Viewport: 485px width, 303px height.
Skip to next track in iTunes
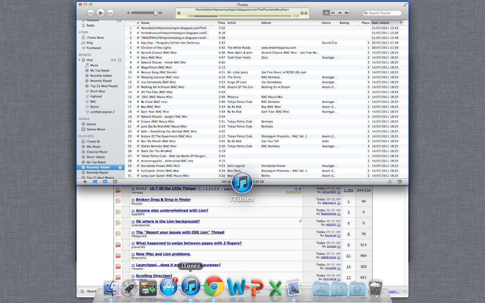[110, 13]
